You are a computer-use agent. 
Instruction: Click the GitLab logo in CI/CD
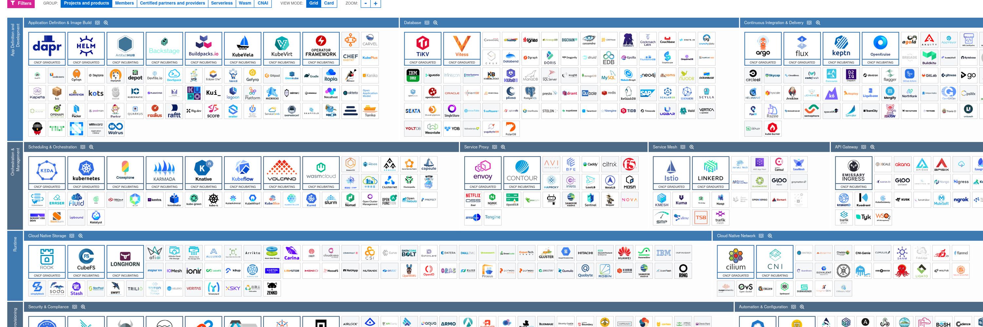[929, 76]
